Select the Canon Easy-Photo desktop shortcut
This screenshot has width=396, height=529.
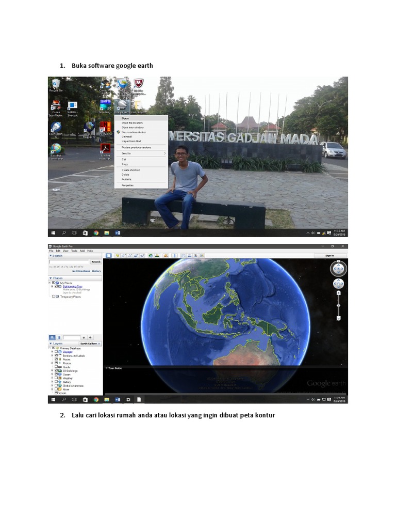pyautogui.click(x=56, y=108)
